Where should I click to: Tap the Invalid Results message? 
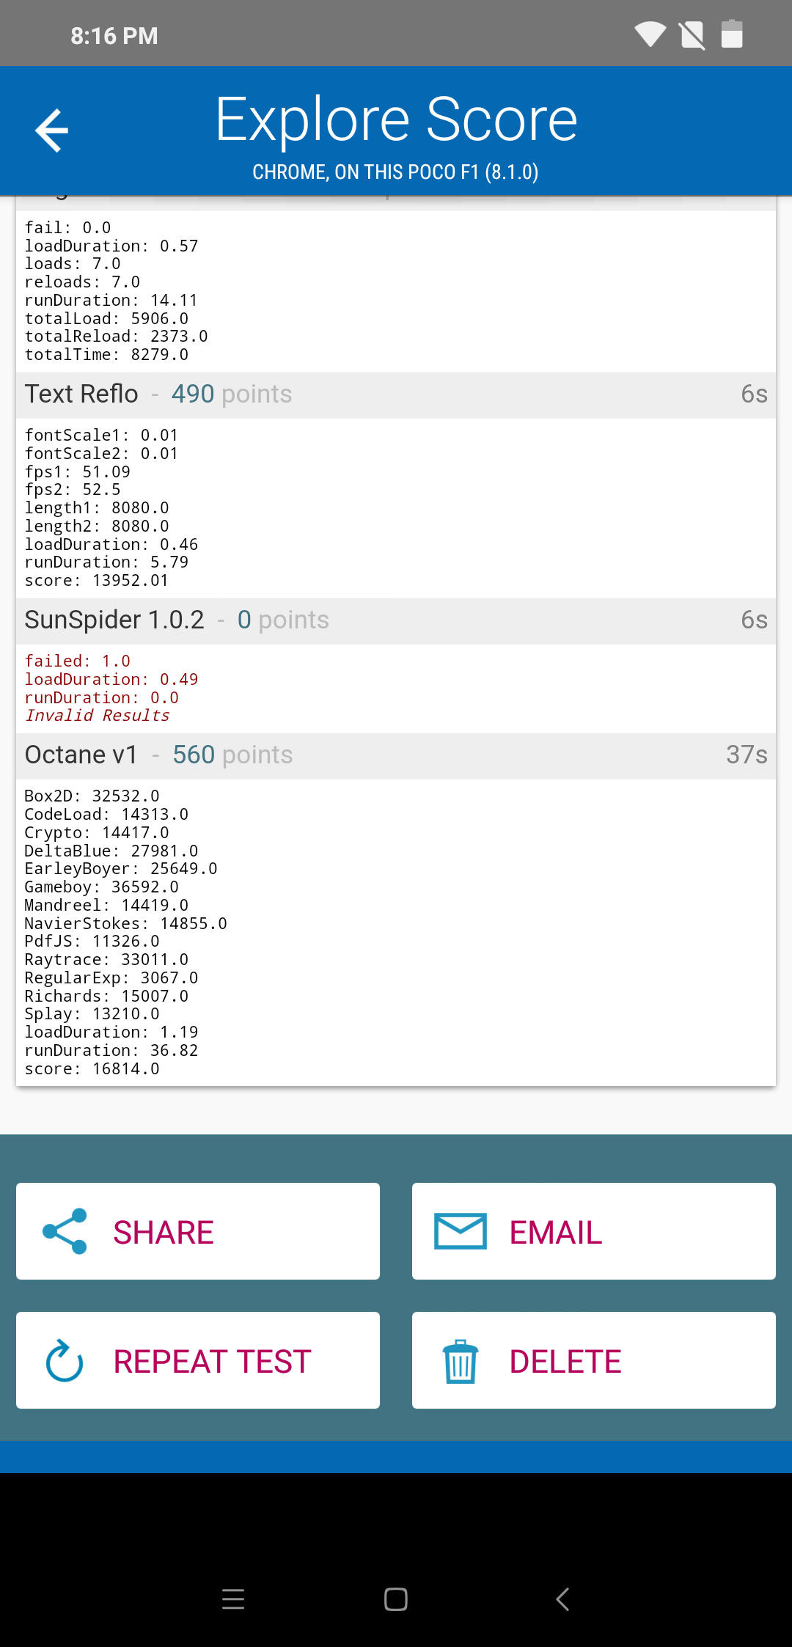click(x=98, y=716)
